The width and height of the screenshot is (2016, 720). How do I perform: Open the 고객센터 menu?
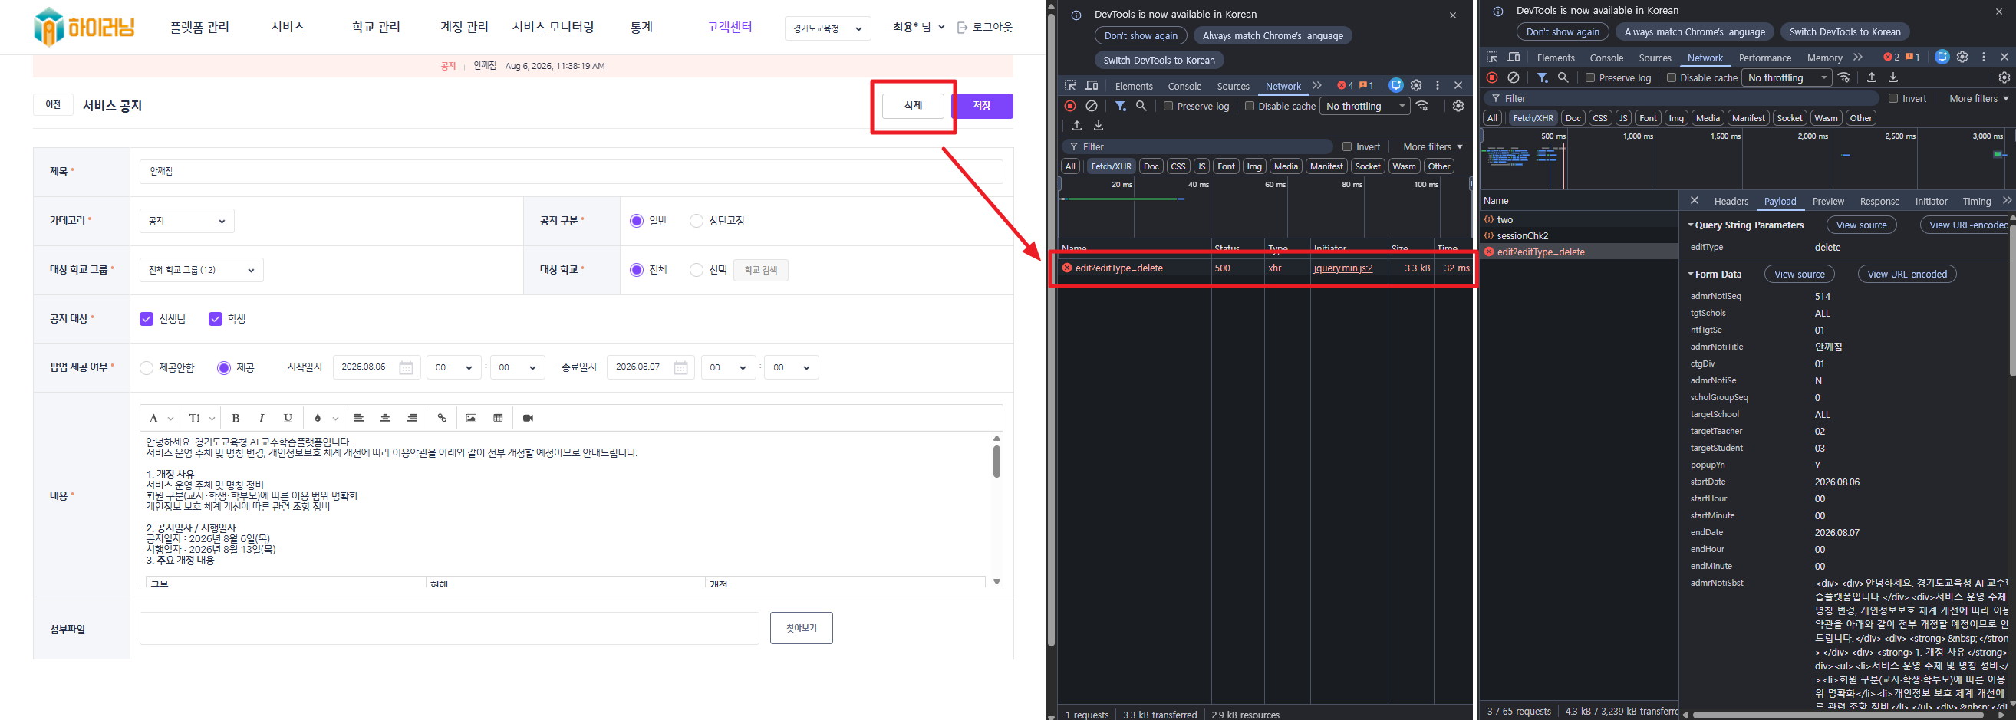coord(730,27)
